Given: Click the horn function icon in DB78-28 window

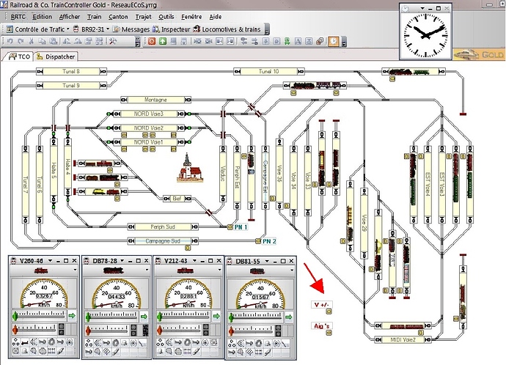Looking at the screenshot, I should (106, 344).
